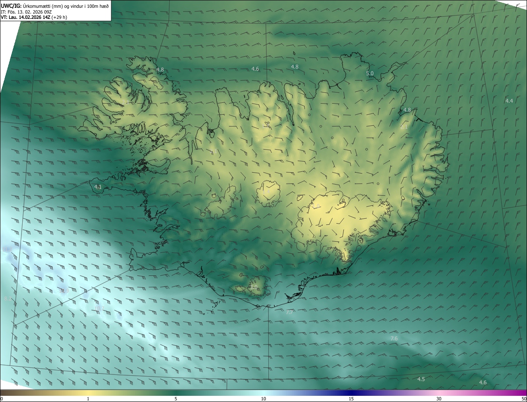Viewport: 527px width, 402px height.
Task: Click the 8.2 value at the left edge
Action: point(7,299)
